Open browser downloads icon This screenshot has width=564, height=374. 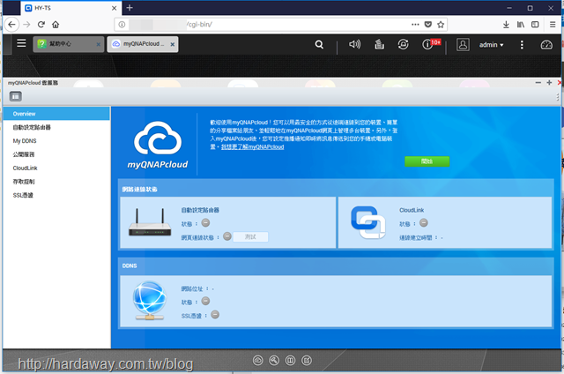coord(506,25)
